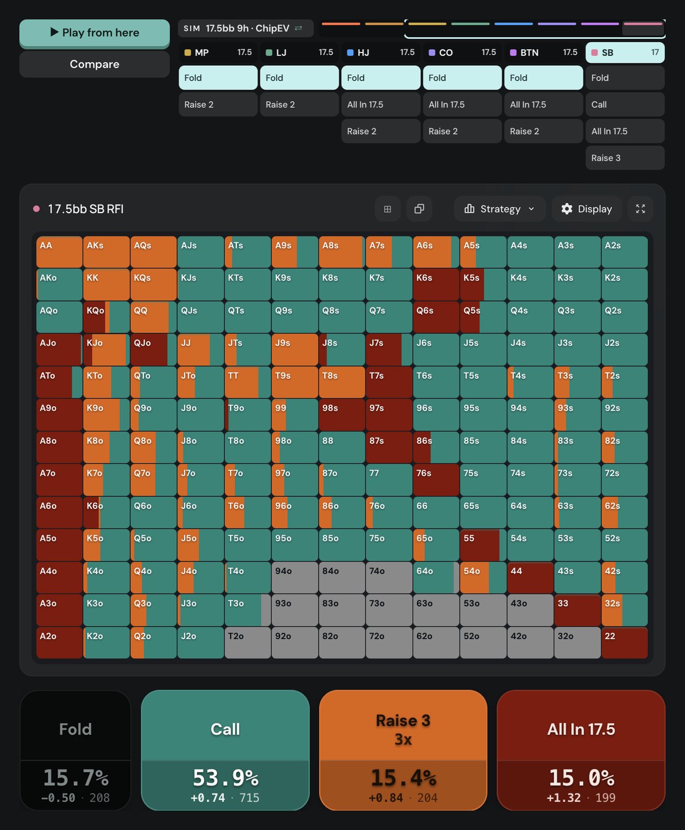Open the sim selector 17.5bb 9h ChipEV
The height and width of the screenshot is (830, 685).
coord(245,28)
